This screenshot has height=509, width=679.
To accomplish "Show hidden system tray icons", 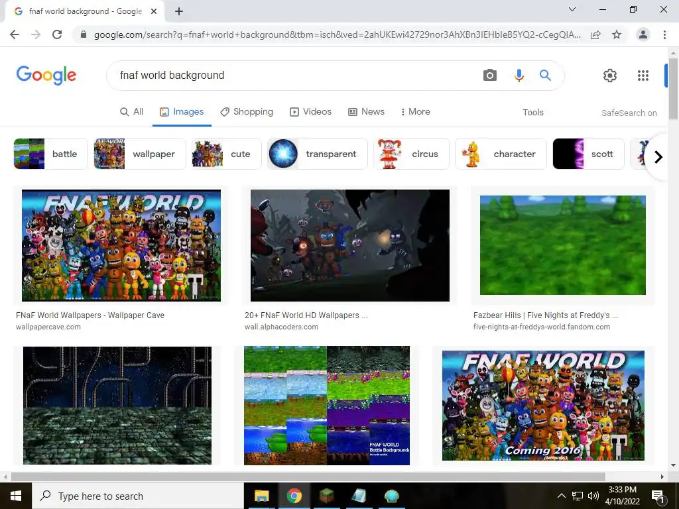I will (561, 496).
